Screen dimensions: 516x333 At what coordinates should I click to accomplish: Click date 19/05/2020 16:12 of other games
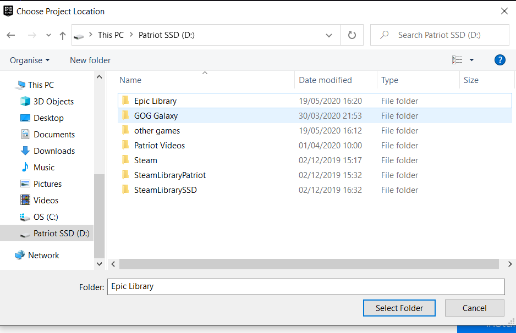(x=330, y=130)
